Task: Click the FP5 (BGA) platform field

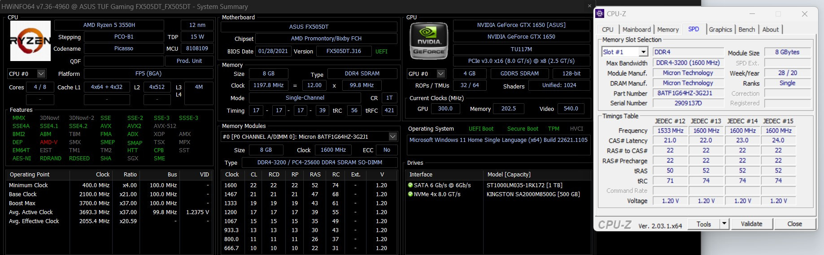Action: [x=148, y=74]
